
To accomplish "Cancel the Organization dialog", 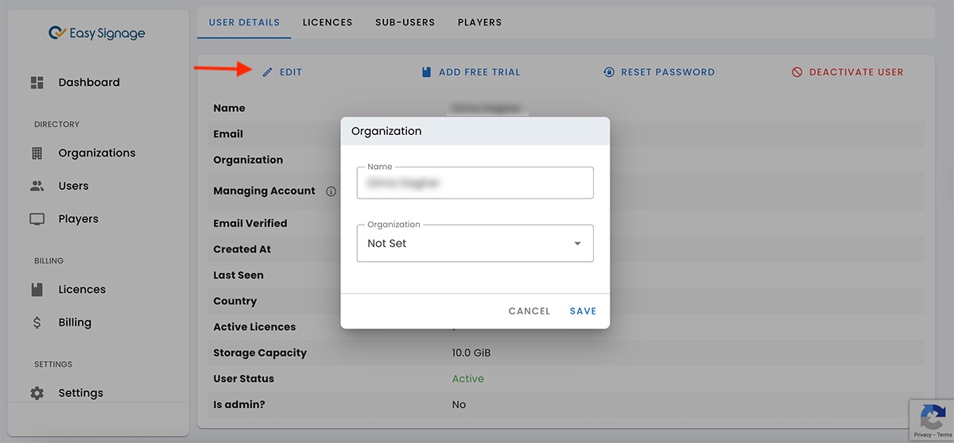I will [529, 311].
